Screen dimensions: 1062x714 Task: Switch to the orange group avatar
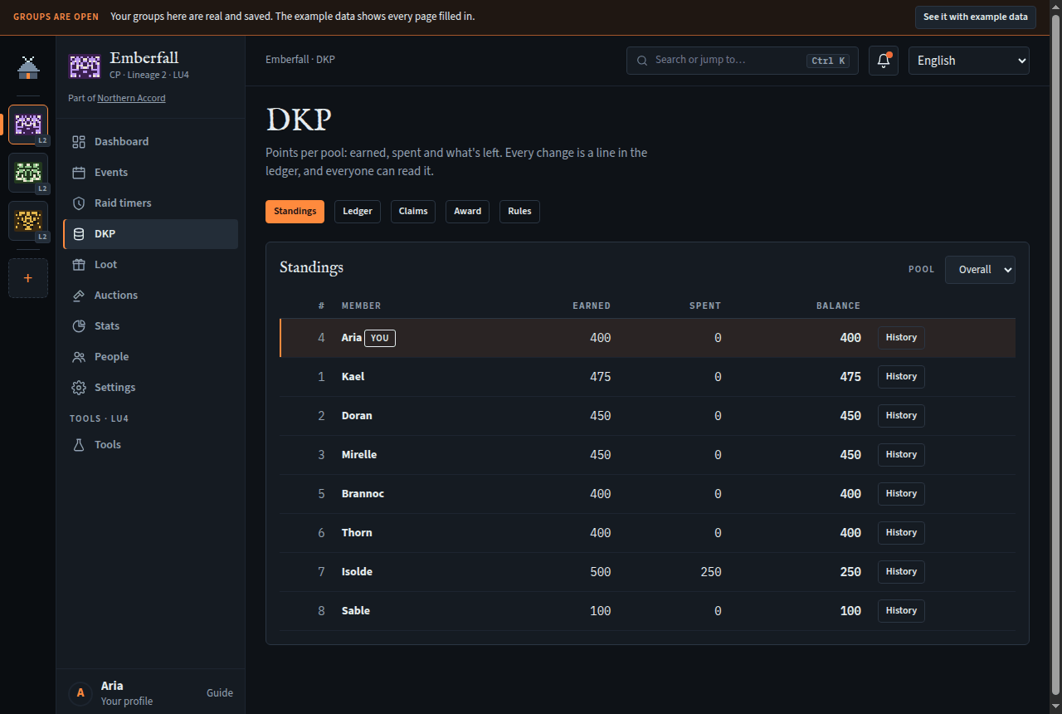(28, 221)
